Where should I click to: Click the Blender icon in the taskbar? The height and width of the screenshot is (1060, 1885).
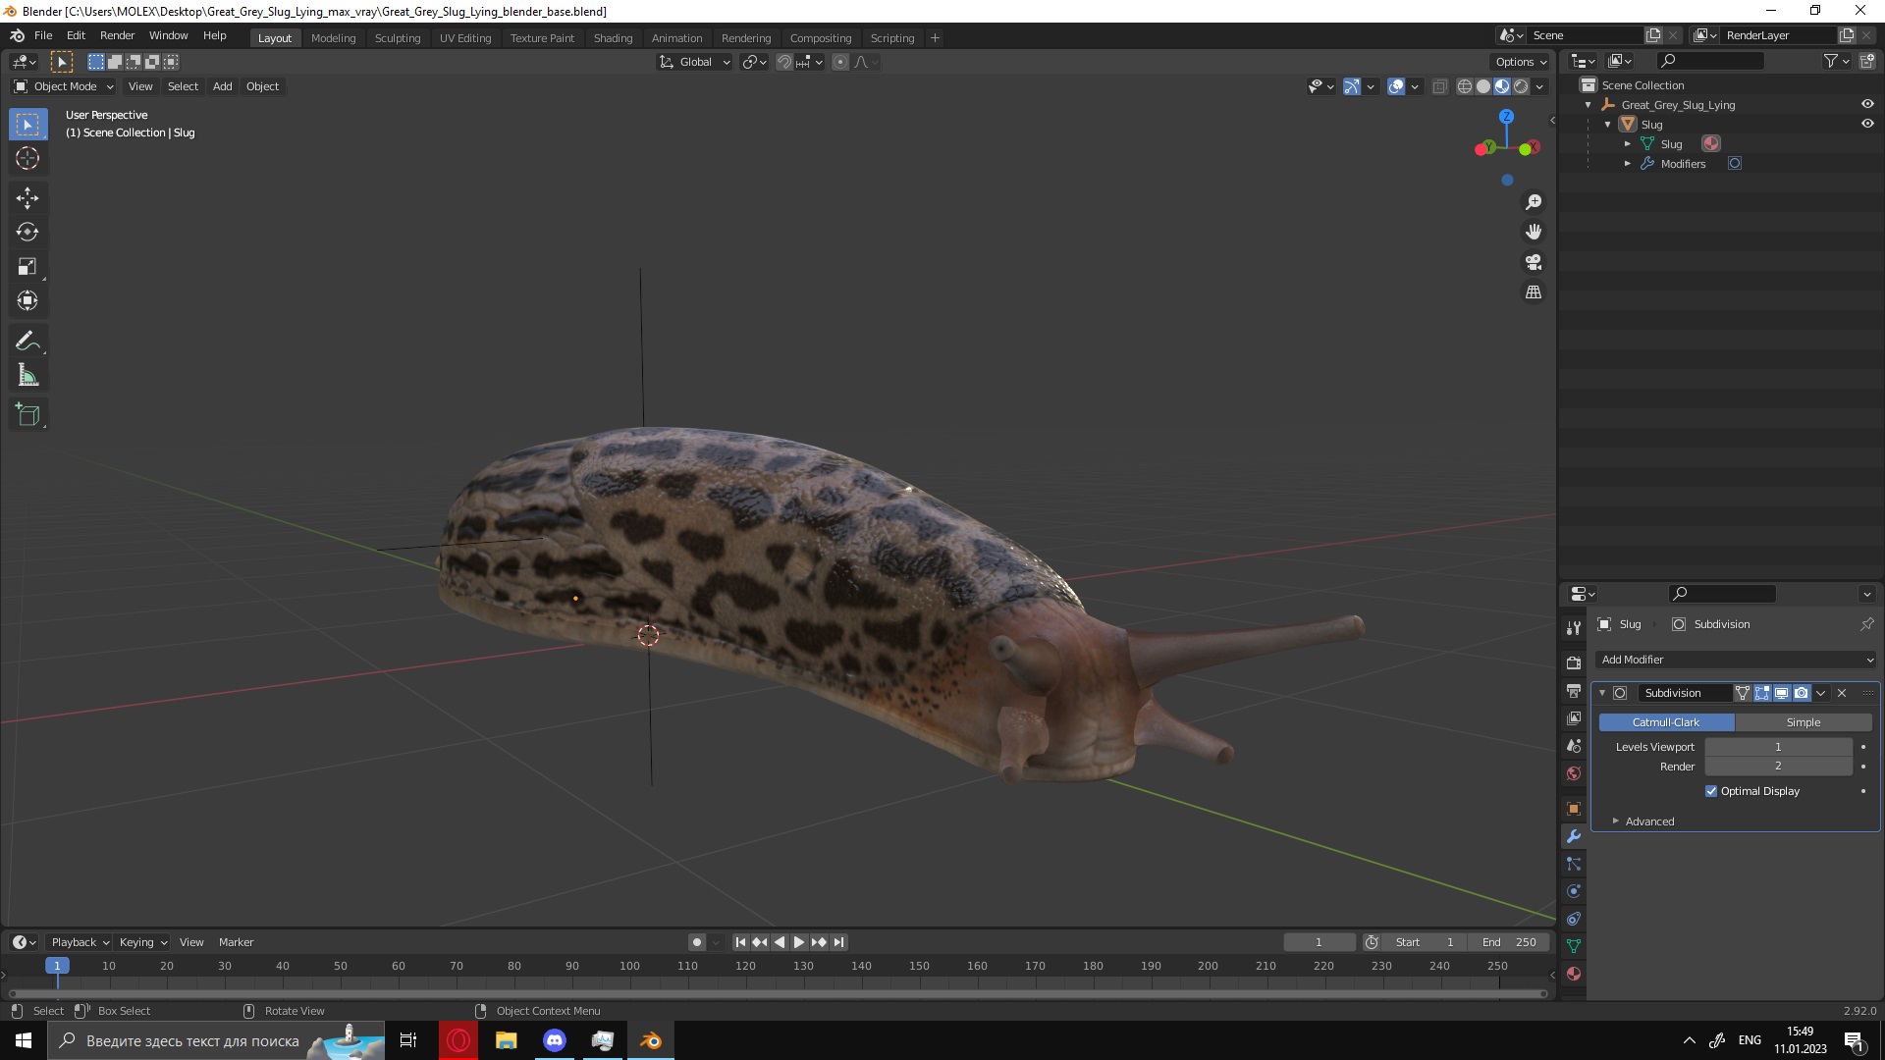pyautogui.click(x=651, y=1040)
